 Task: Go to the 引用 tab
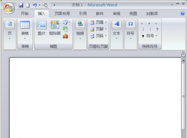(83, 13)
